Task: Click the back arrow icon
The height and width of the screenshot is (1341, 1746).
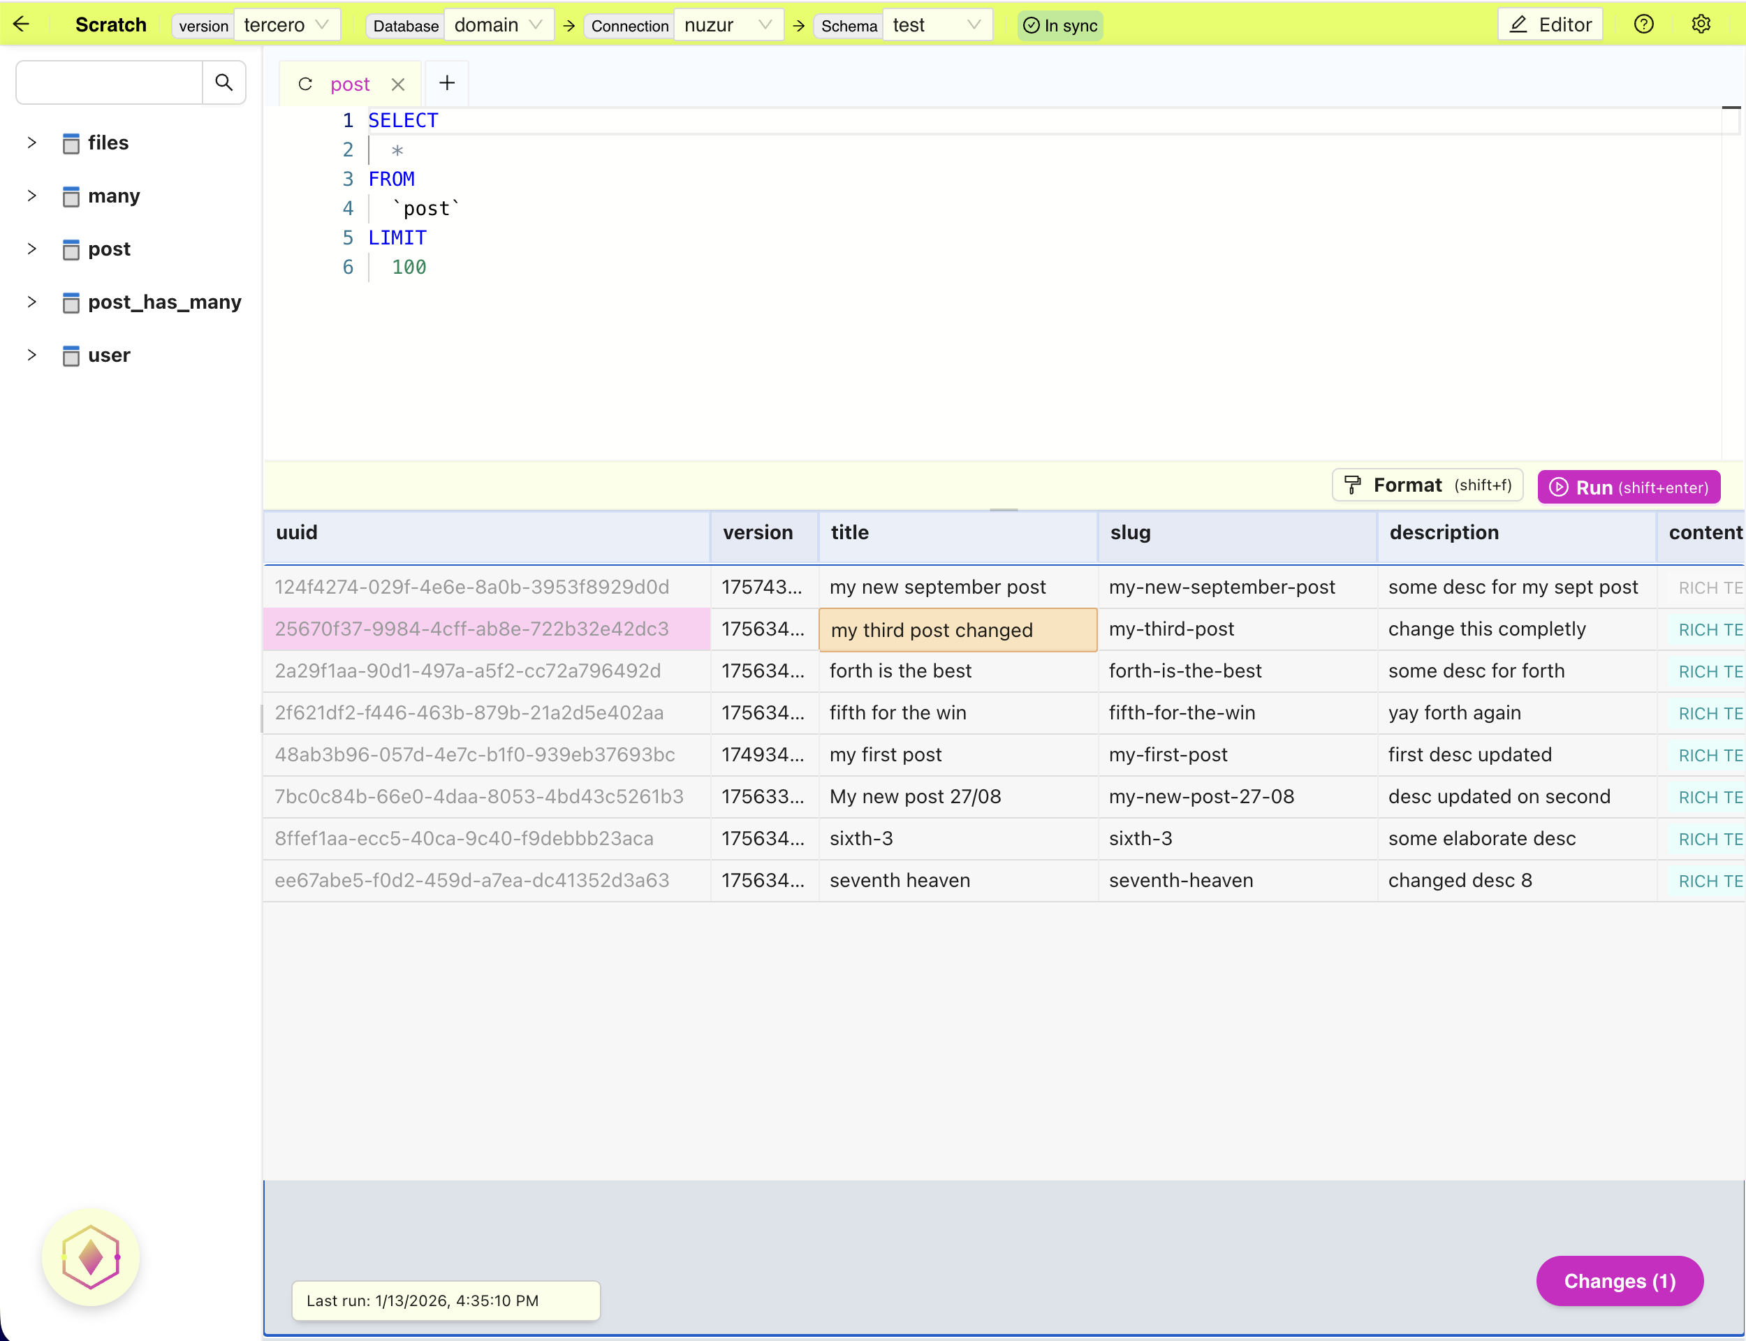Action: tap(22, 24)
